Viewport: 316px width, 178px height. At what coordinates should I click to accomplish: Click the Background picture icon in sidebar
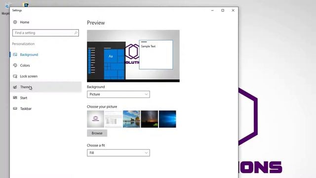coord(15,54)
